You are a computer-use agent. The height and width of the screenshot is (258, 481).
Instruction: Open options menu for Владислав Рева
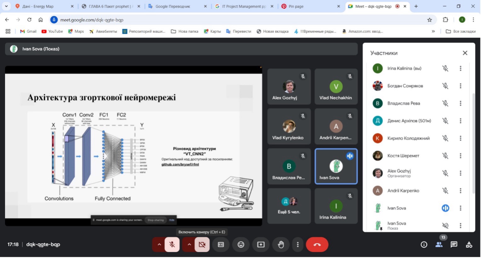tap(461, 103)
